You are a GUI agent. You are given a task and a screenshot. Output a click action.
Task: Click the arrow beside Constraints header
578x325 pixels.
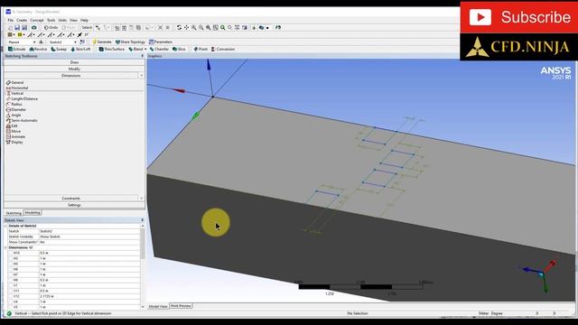tap(142, 199)
